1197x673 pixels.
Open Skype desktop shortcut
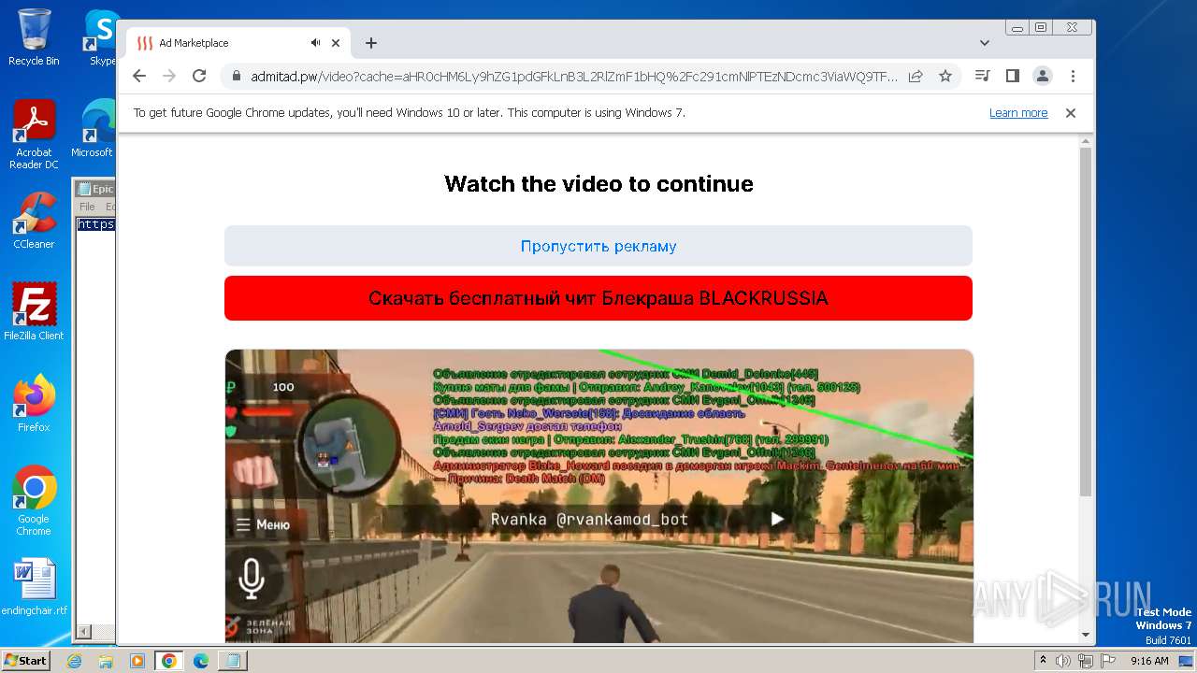(x=101, y=37)
